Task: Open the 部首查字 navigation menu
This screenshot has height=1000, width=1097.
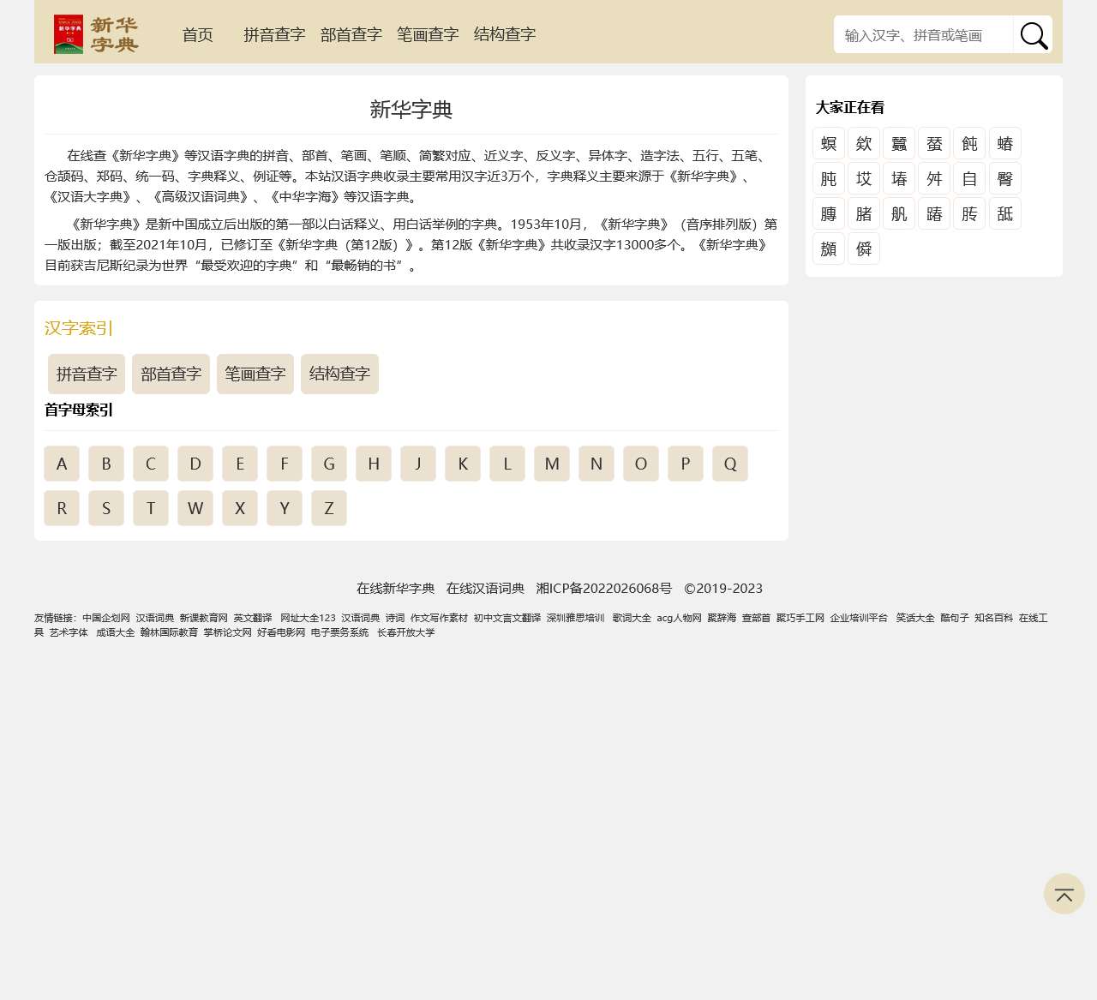Action: 351,34
